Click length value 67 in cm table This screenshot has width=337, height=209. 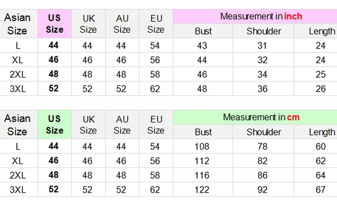click(x=321, y=190)
